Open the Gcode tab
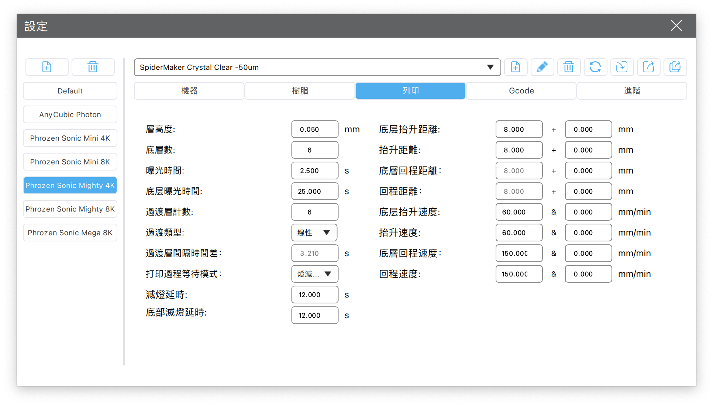The width and height of the screenshot is (713, 406). (521, 91)
